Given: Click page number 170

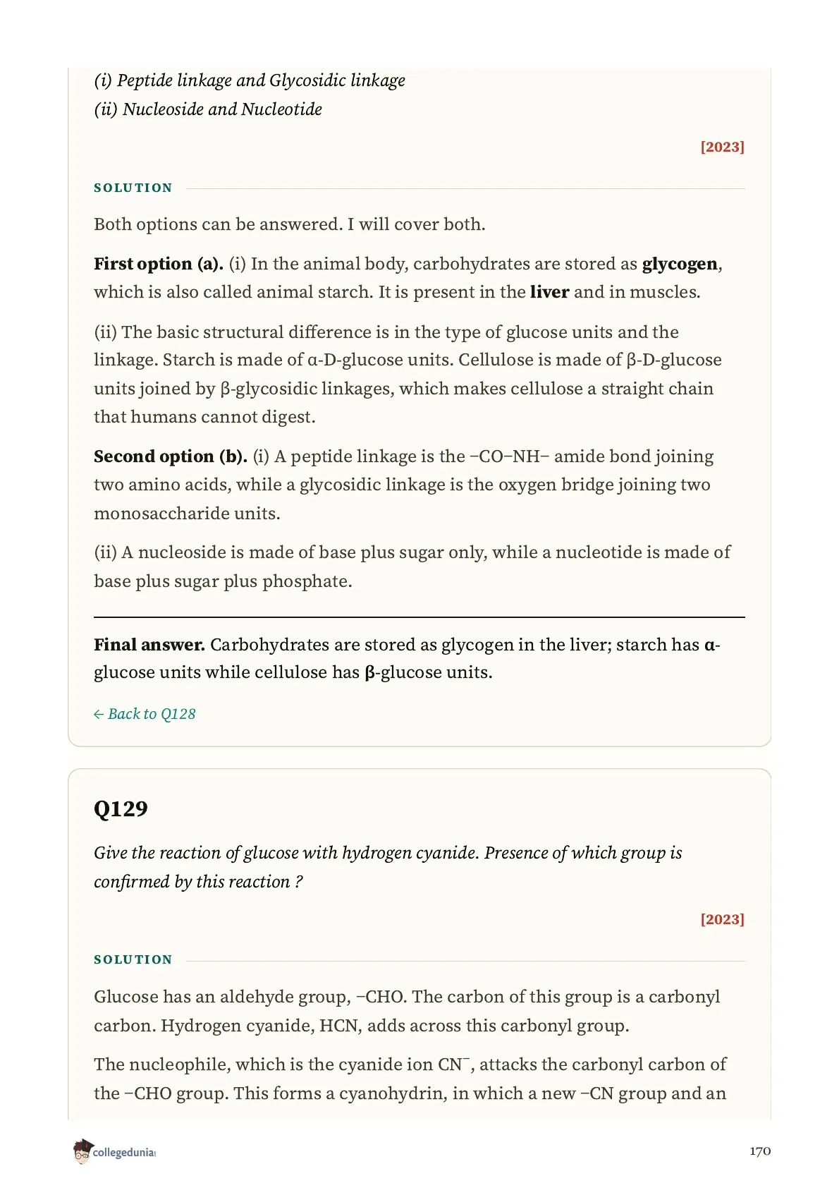Looking at the screenshot, I should 760,1151.
